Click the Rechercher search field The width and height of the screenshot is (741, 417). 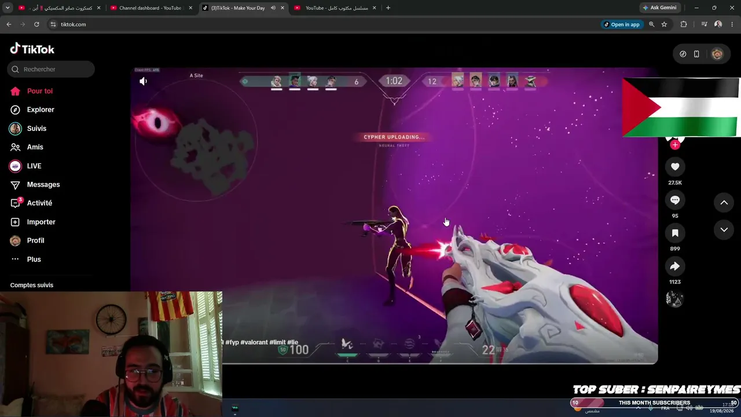point(51,69)
